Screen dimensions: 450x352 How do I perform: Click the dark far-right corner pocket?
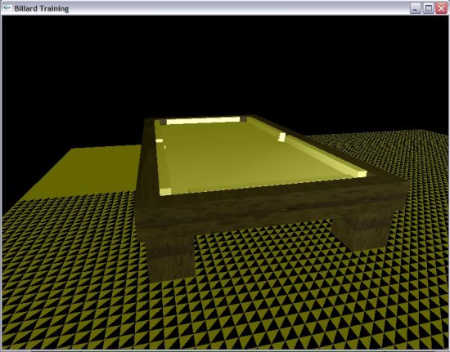[x=243, y=118]
